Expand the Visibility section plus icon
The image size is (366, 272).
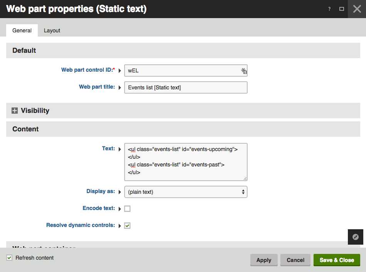click(15, 111)
